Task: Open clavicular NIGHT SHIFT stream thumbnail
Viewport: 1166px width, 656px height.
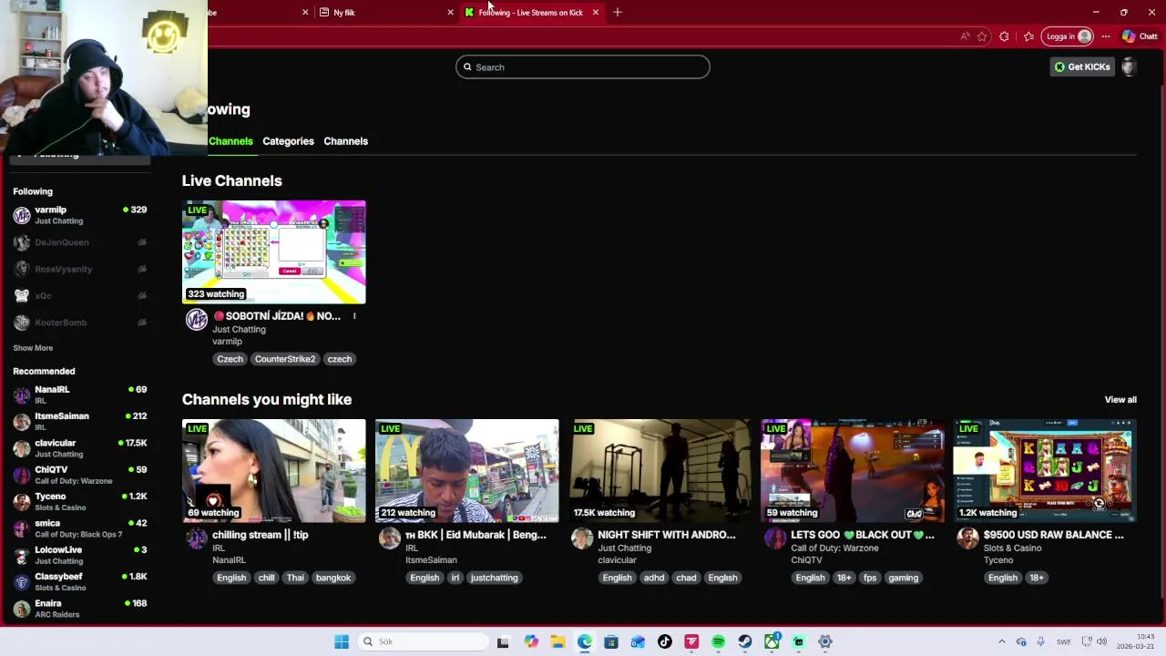Action: click(660, 470)
